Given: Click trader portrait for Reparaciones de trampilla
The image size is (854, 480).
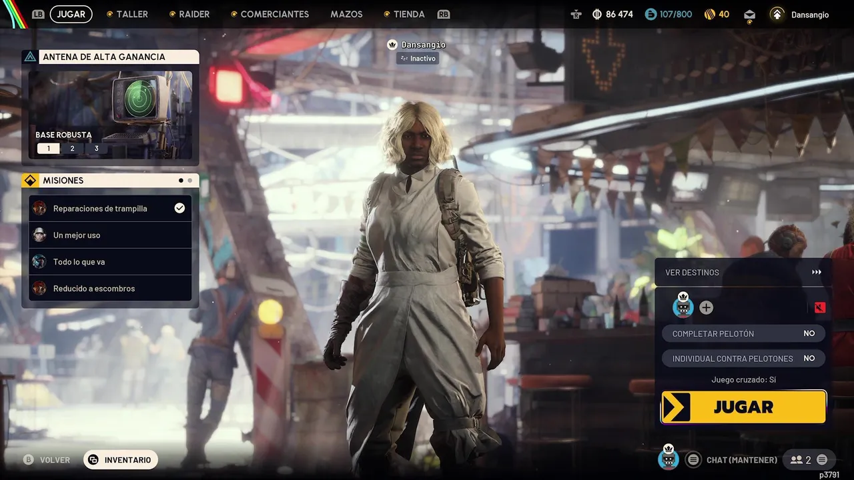Looking at the screenshot, I should click(x=39, y=208).
